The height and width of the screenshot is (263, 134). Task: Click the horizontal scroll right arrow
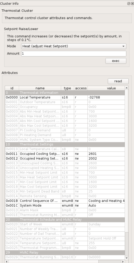coord(123,261)
